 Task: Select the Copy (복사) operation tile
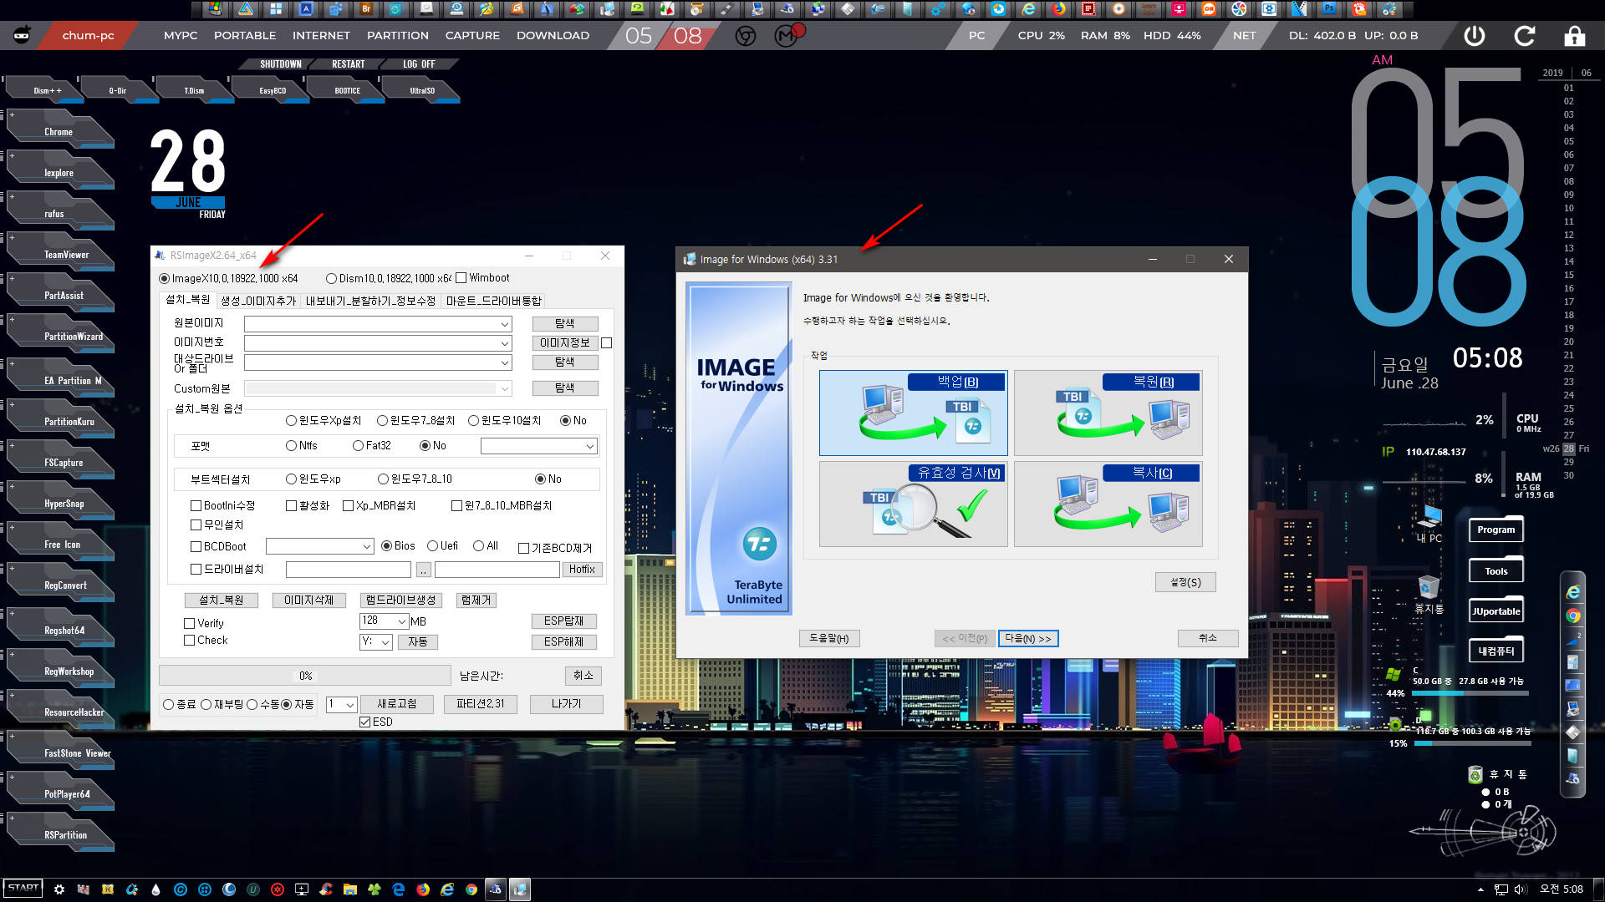1108,504
